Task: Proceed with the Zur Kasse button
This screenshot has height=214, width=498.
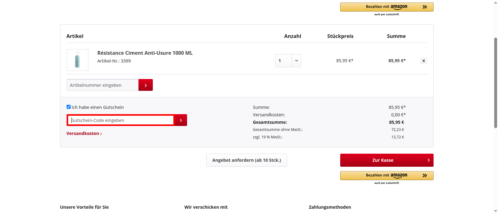Action: tap(383, 160)
